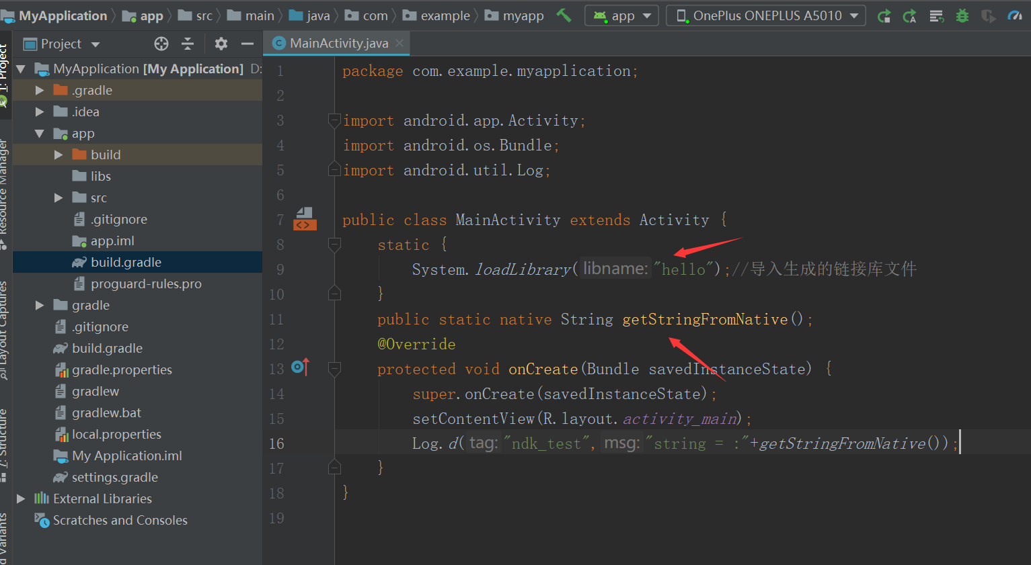Screen dimensions: 1031x565
Task: Click the related XML file gutter icon on line 7
Action: tap(305, 219)
